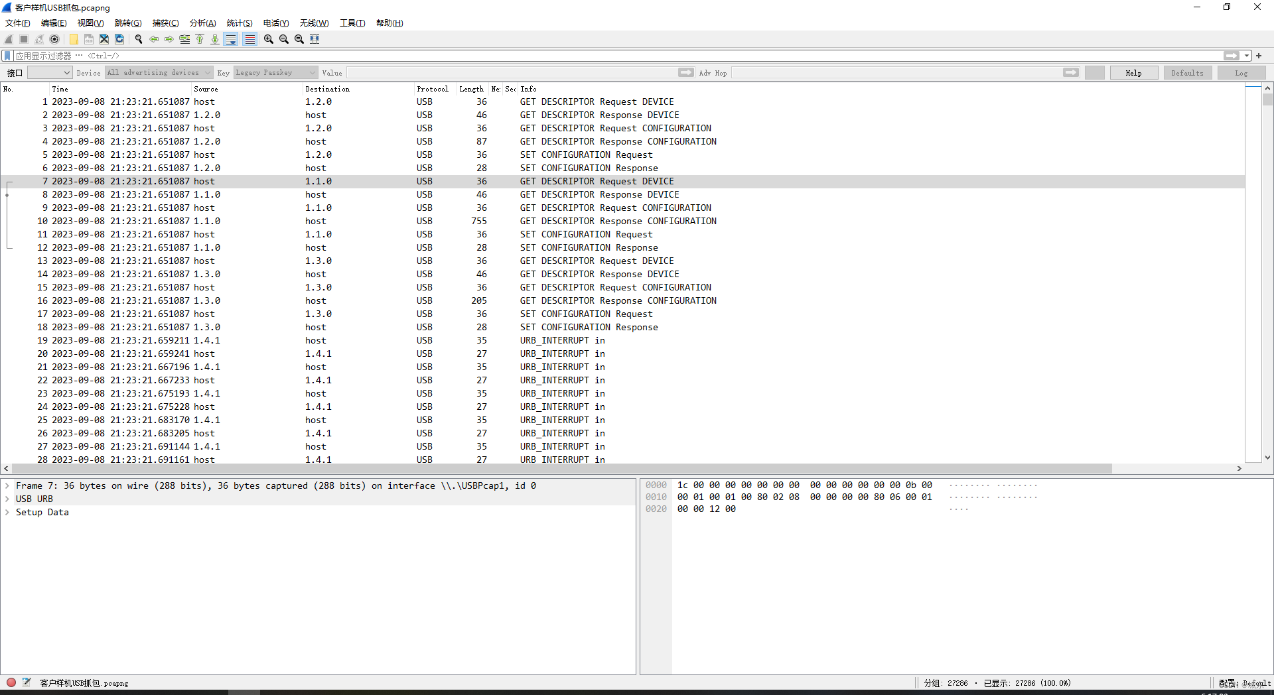This screenshot has height=695, width=1274.
Task: Open the 编辑(E) menu
Action: pyautogui.click(x=54, y=23)
